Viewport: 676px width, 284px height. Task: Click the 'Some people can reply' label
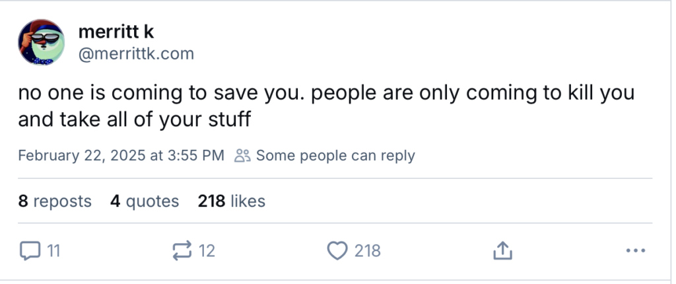coord(335,156)
